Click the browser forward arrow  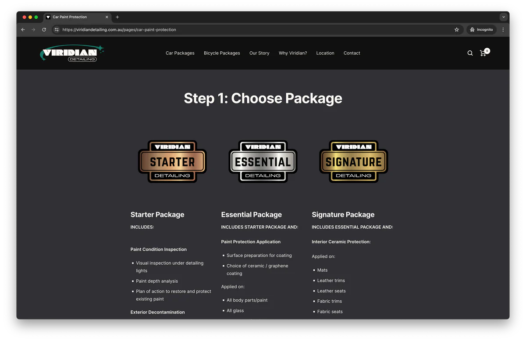point(33,30)
